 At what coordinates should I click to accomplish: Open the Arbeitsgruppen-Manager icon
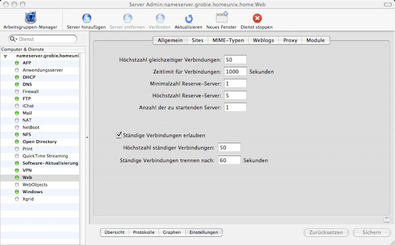tap(30, 18)
